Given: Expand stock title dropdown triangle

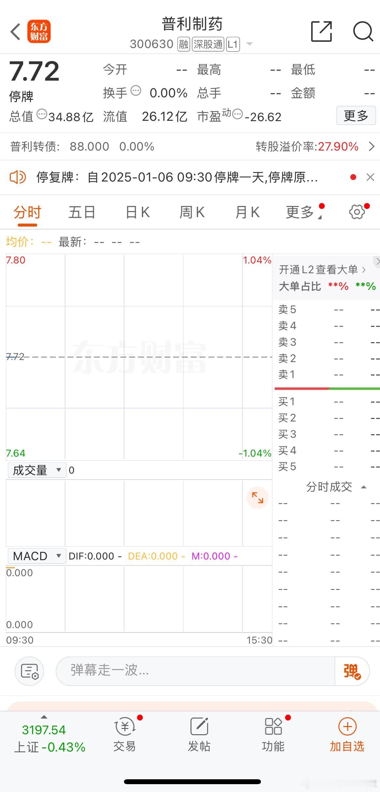Looking at the screenshot, I should 250,44.
